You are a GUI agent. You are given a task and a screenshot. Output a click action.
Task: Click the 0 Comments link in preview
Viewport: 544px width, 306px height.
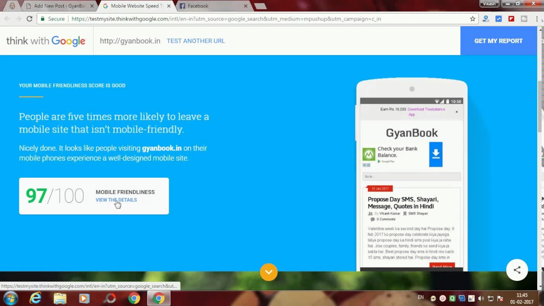tap(386, 219)
